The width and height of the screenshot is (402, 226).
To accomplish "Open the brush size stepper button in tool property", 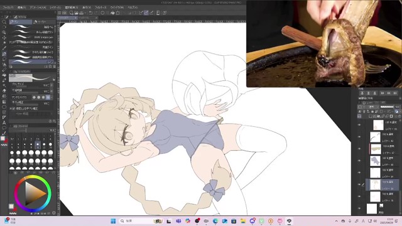I will (52, 85).
